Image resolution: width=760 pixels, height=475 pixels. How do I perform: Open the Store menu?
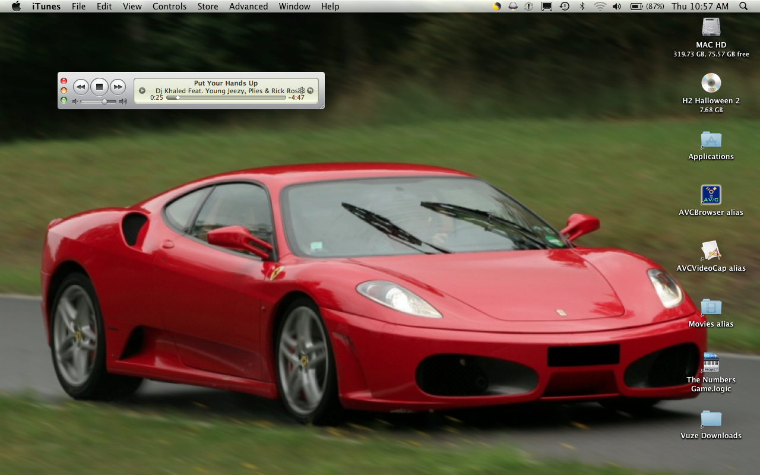[208, 6]
